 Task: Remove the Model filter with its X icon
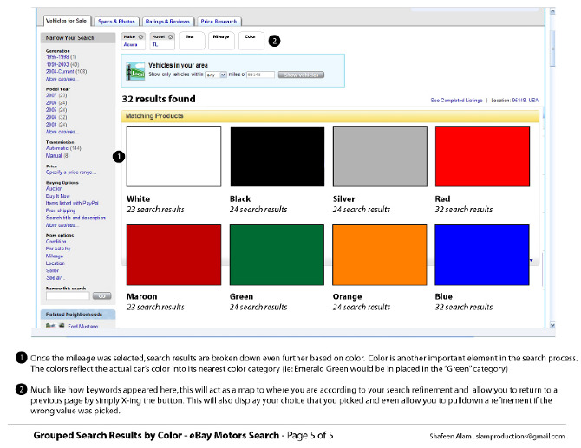point(171,36)
